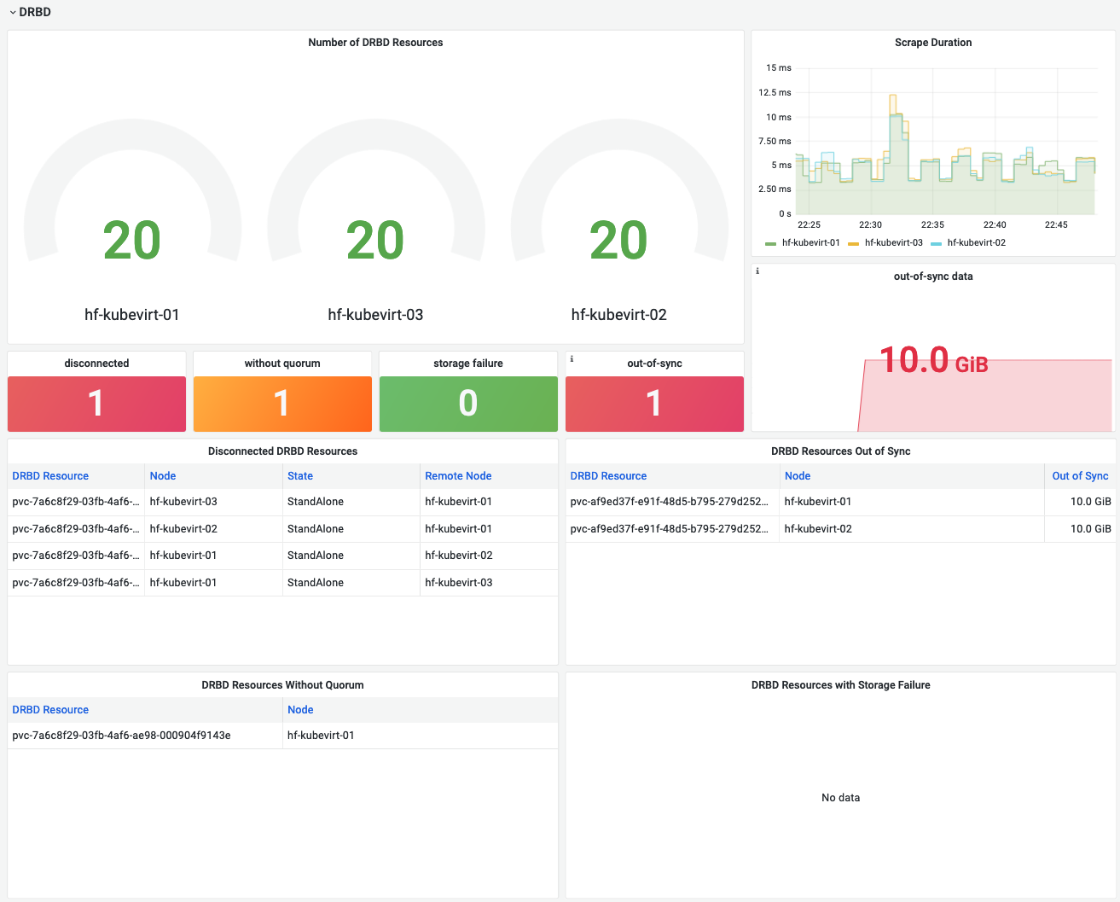The image size is (1120, 902).
Task: Select pvc-7a6c8f29-03fb-4af6-ae98-000904f9143e without quorum
Action: [x=121, y=736]
